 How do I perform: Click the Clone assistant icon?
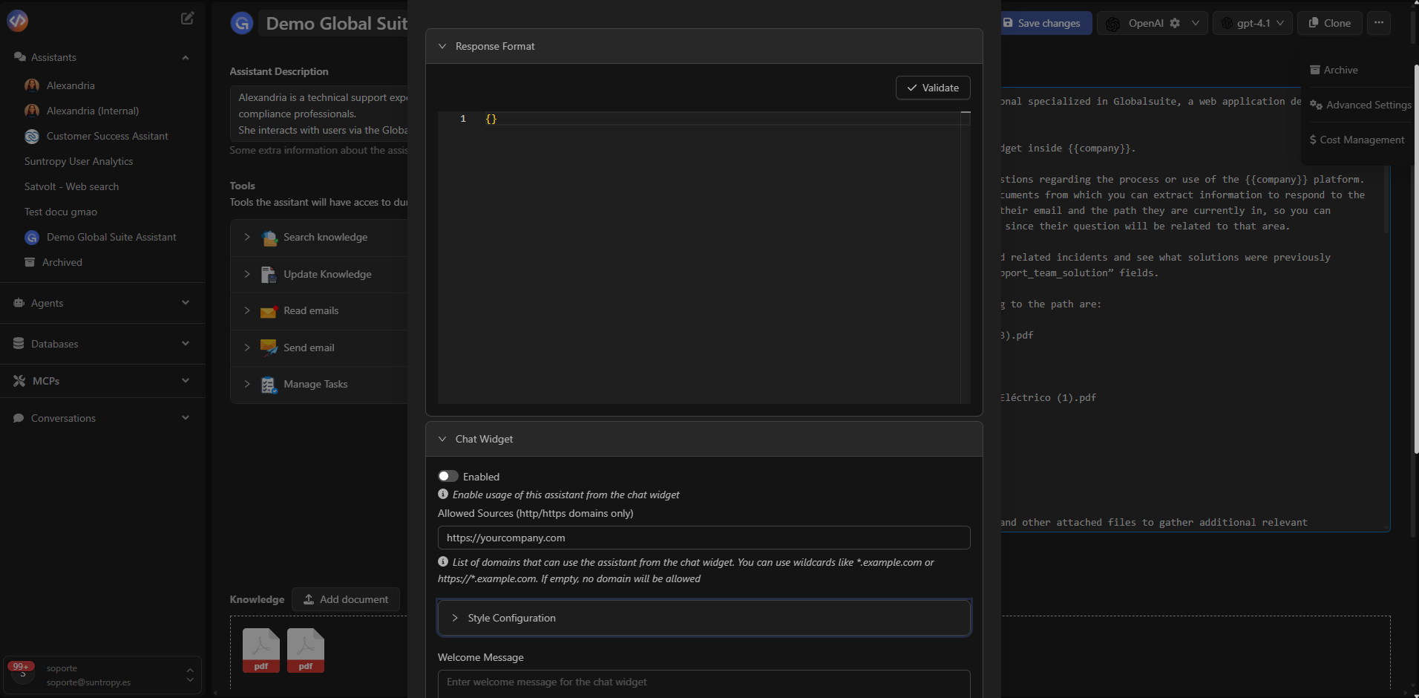click(1328, 23)
